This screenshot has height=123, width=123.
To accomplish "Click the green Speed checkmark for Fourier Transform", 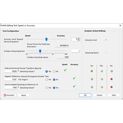I will point(65,70).
